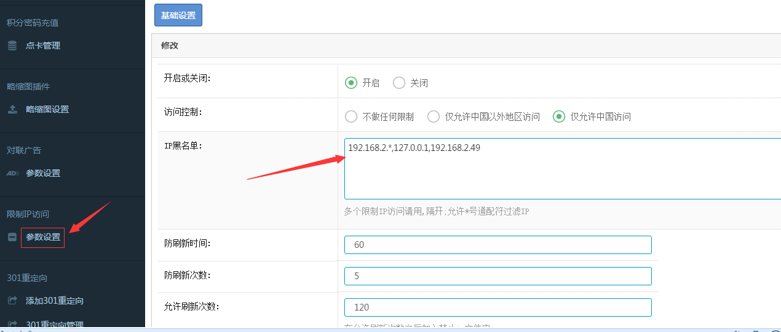
Task: Click the upload icon beside 略缩图设置
Action: (x=12, y=109)
